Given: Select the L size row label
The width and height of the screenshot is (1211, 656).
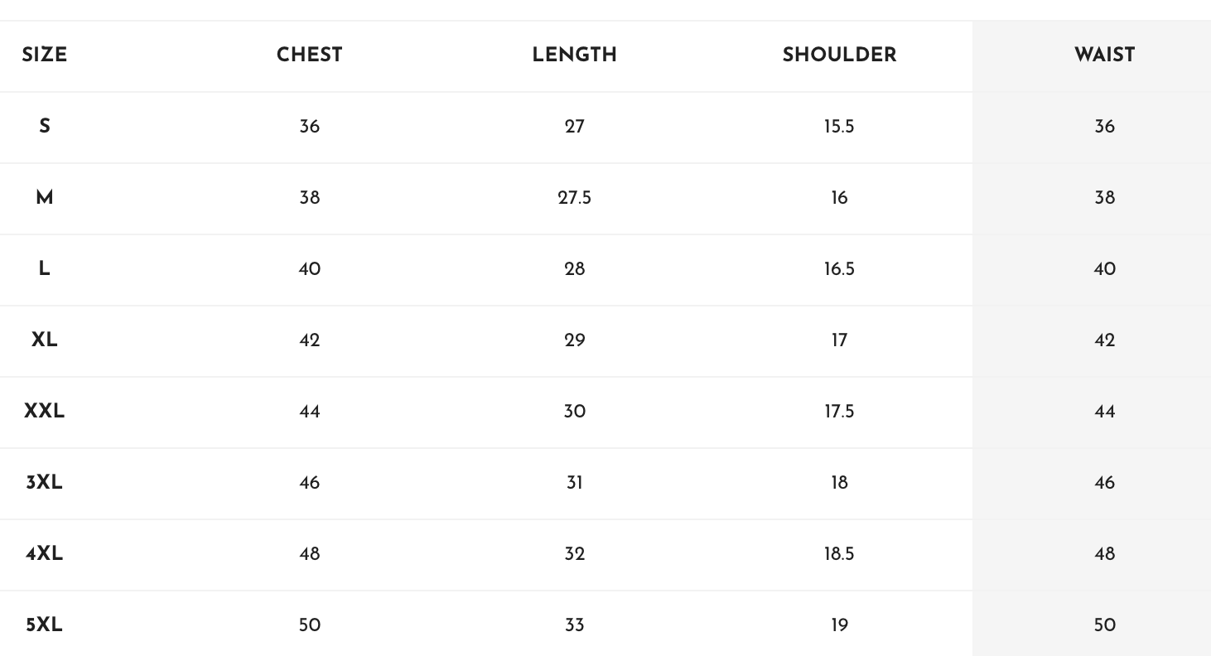Looking at the screenshot, I should [x=45, y=269].
